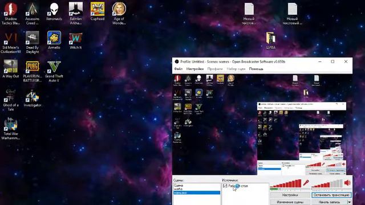Click the Изменение сцены button

pyautogui.click(x=290, y=202)
